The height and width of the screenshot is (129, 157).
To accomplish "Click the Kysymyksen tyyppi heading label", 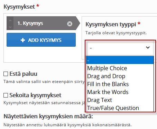I will [111, 25].
